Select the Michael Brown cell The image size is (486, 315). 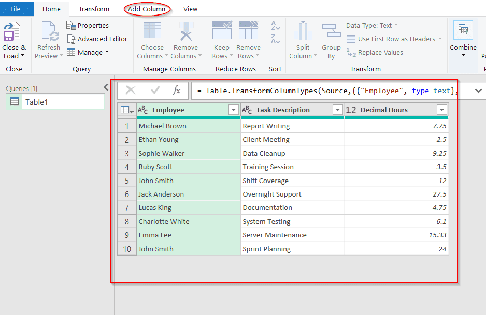click(189, 126)
